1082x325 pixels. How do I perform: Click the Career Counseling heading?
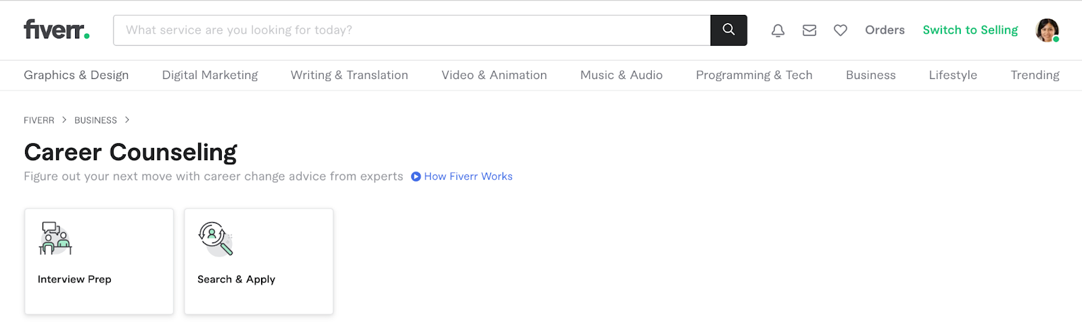(x=131, y=152)
